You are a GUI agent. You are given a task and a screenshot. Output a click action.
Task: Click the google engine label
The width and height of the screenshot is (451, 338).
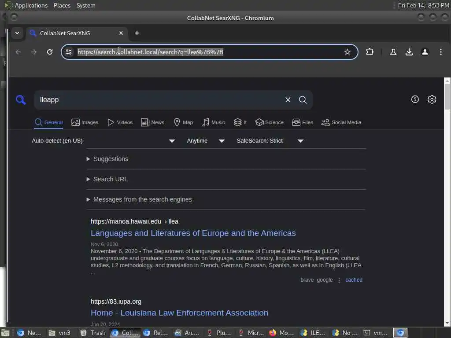[325, 280]
